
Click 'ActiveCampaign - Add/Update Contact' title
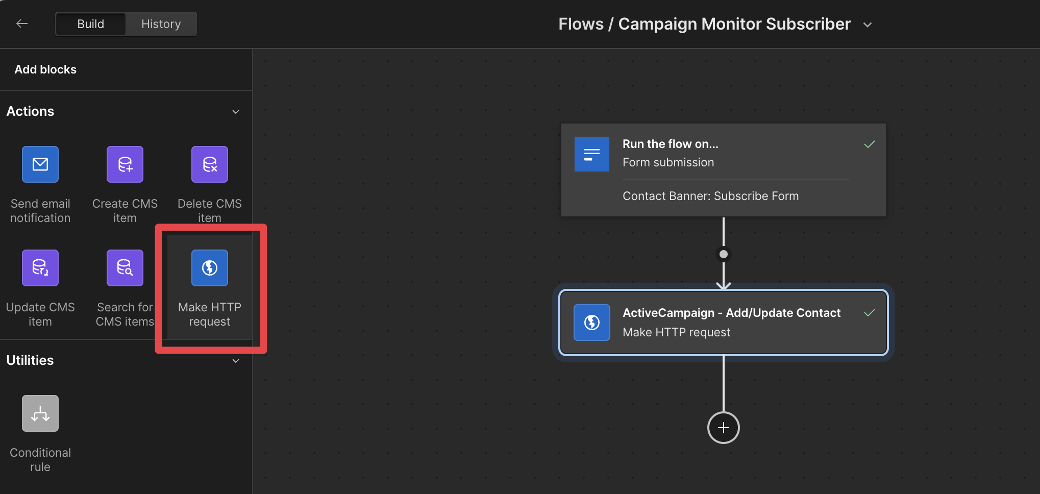[x=732, y=313]
